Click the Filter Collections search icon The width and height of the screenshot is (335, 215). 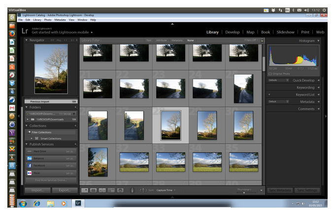[x=29, y=132]
